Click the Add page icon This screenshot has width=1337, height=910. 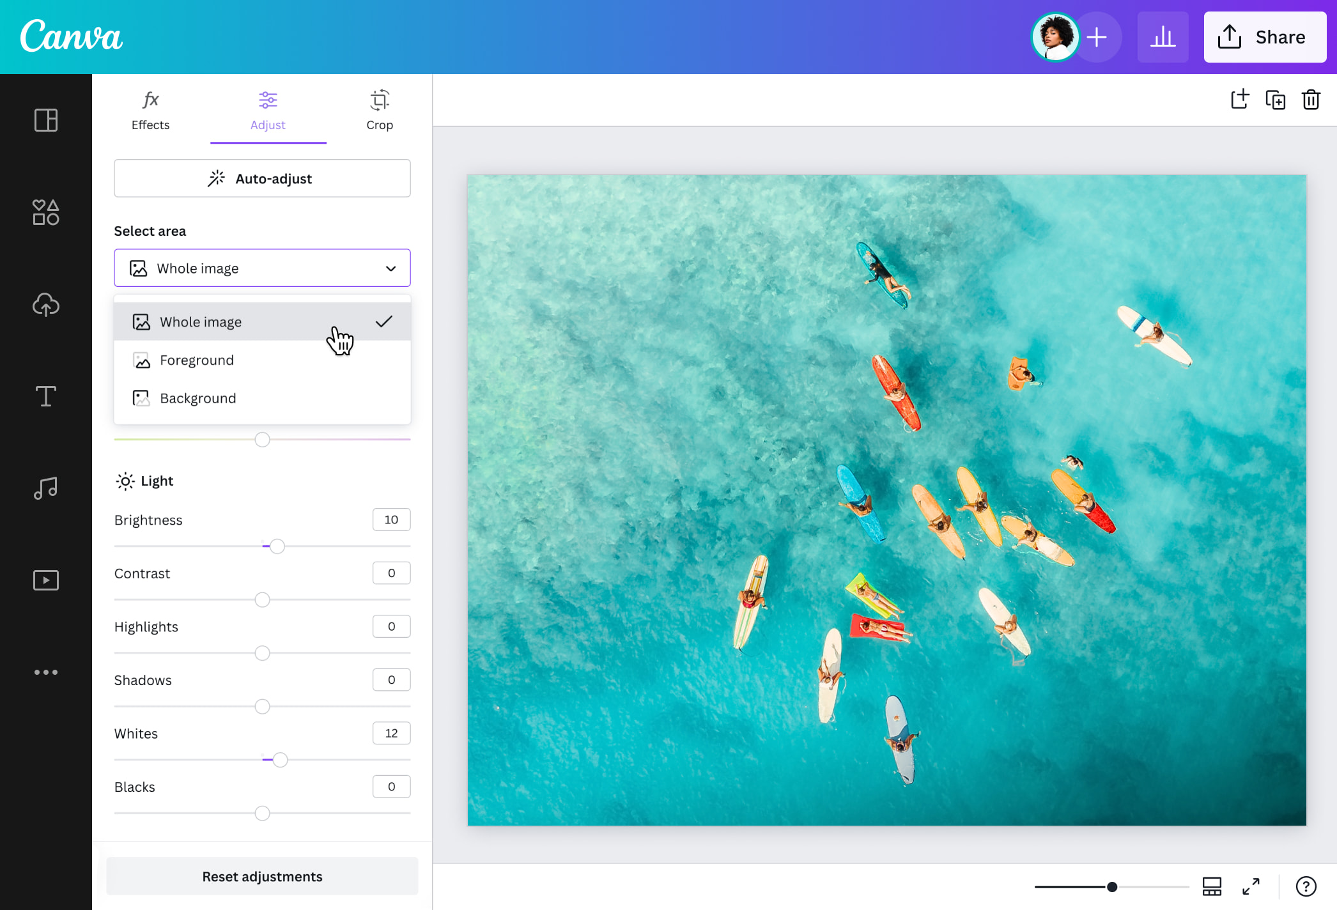click(x=1240, y=100)
